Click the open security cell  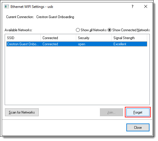coord(81,44)
